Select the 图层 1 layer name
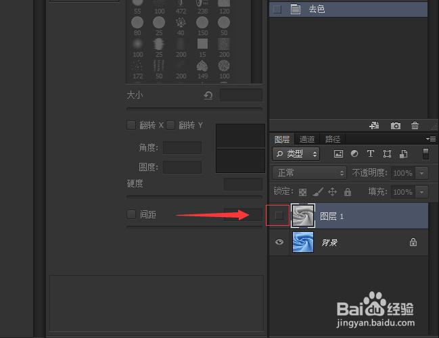439x338 pixels. click(x=331, y=216)
